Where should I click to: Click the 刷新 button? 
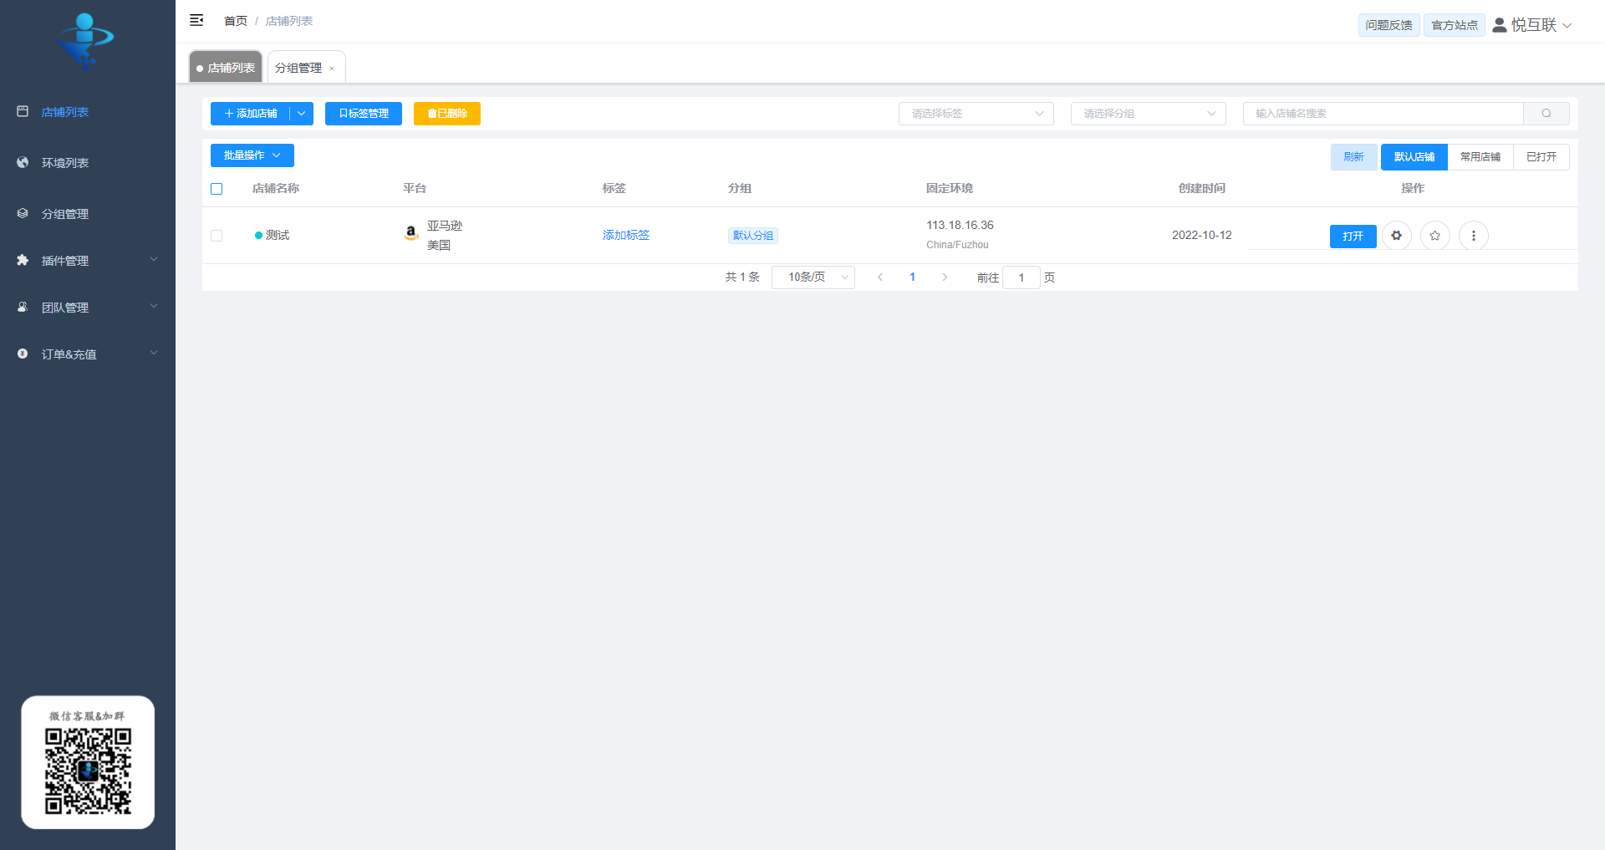click(1353, 157)
